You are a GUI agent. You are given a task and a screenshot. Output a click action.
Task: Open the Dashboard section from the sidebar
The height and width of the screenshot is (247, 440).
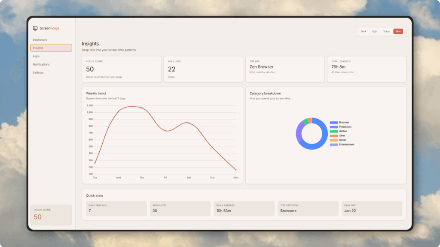pos(41,39)
